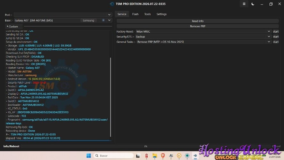284x160 pixels.
Task: Click the active TSM app icon in taskbar
Action: [x=195, y=156]
